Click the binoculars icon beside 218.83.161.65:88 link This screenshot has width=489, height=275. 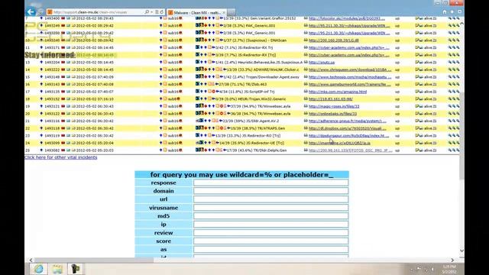point(306,99)
